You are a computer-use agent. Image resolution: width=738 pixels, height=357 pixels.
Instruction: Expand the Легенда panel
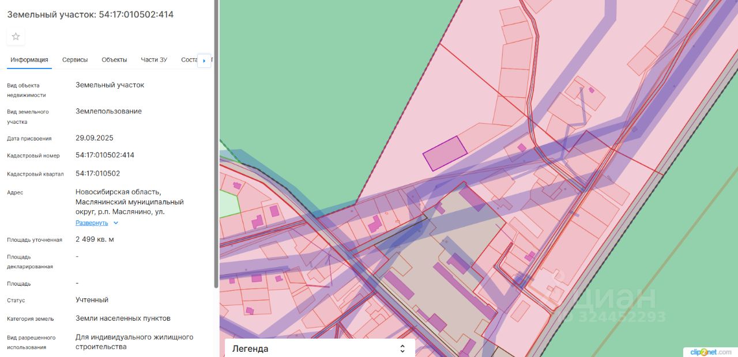(319, 348)
